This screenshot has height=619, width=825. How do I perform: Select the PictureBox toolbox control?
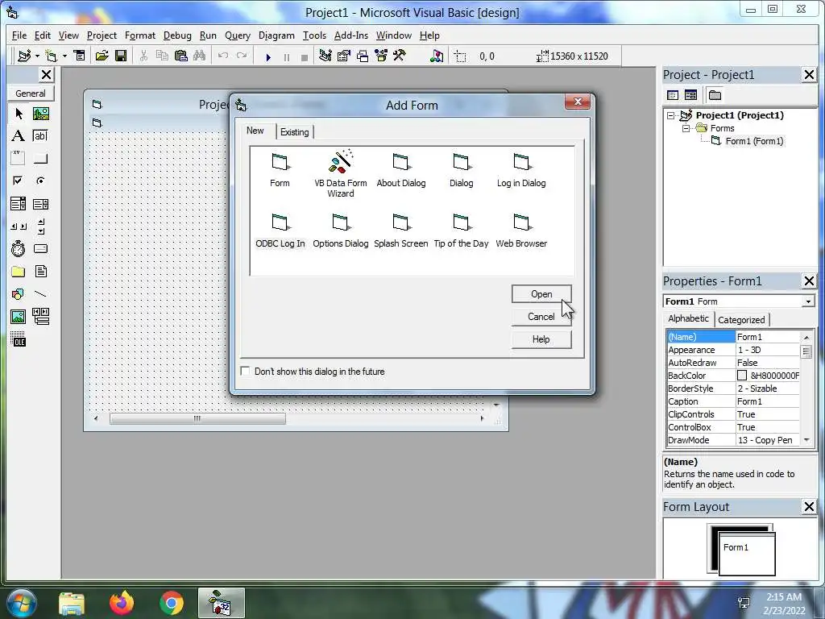click(40, 114)
